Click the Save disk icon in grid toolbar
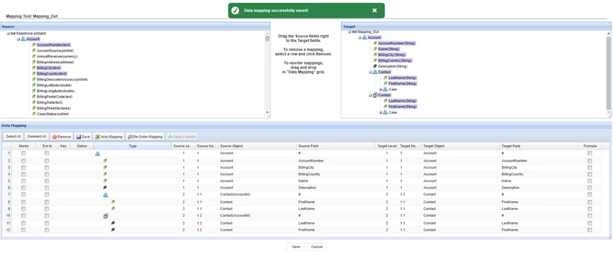This screenshot has height=256, width=613. [x=79, y=136]
